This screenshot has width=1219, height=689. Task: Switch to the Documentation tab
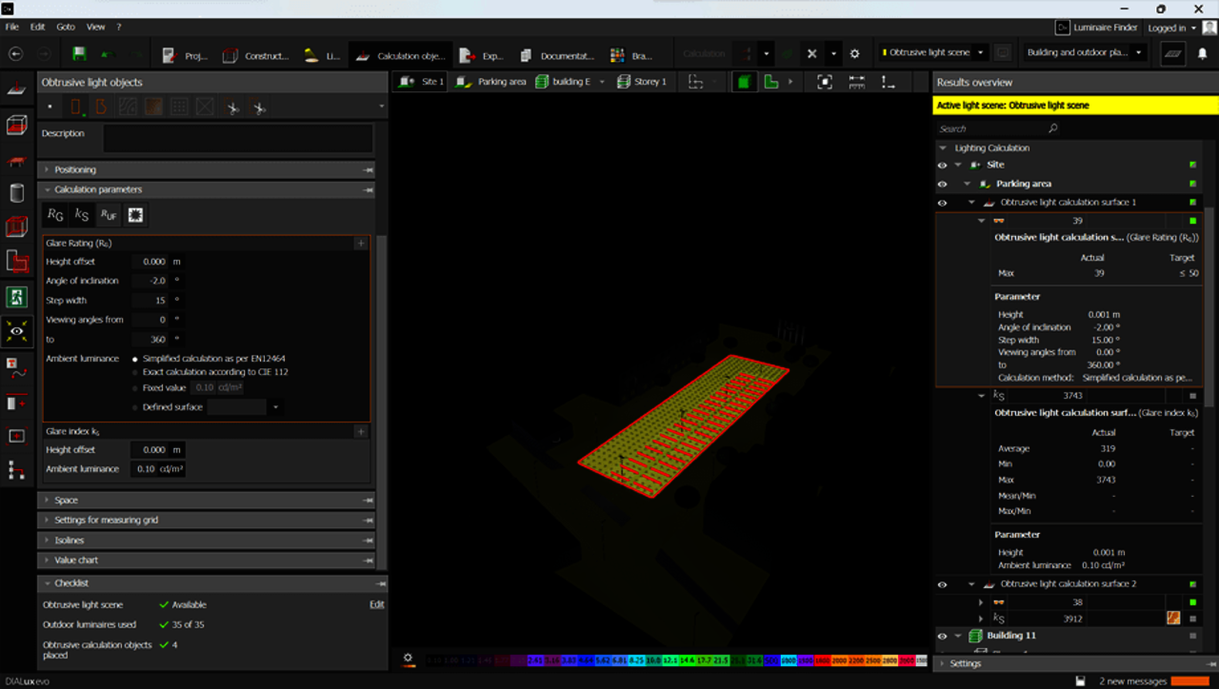[x=556, y=55]
